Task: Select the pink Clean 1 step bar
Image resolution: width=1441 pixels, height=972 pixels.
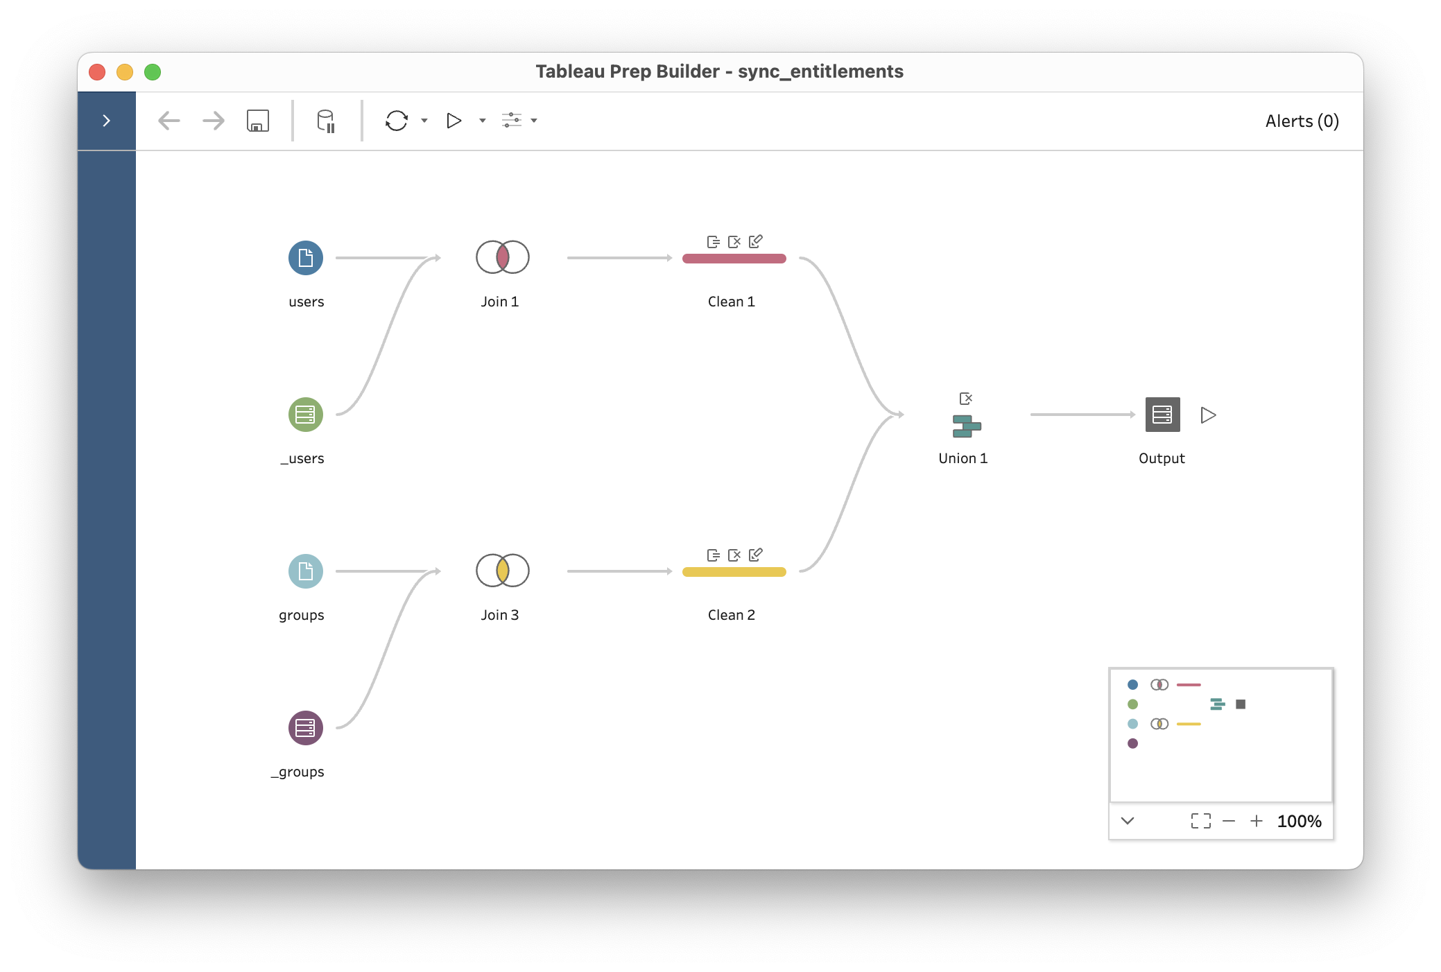Action: 734,259
